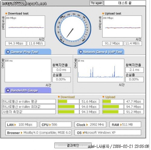
Task: Click the Download test graph
Action: point(25,27)
